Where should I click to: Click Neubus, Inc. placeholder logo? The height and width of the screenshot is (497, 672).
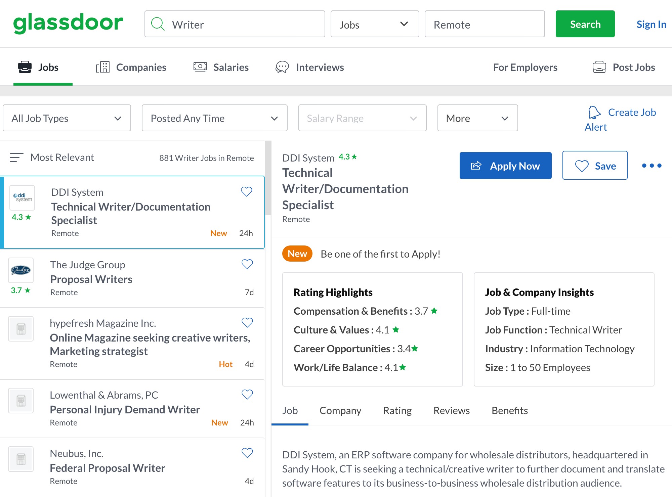(21, 459)
